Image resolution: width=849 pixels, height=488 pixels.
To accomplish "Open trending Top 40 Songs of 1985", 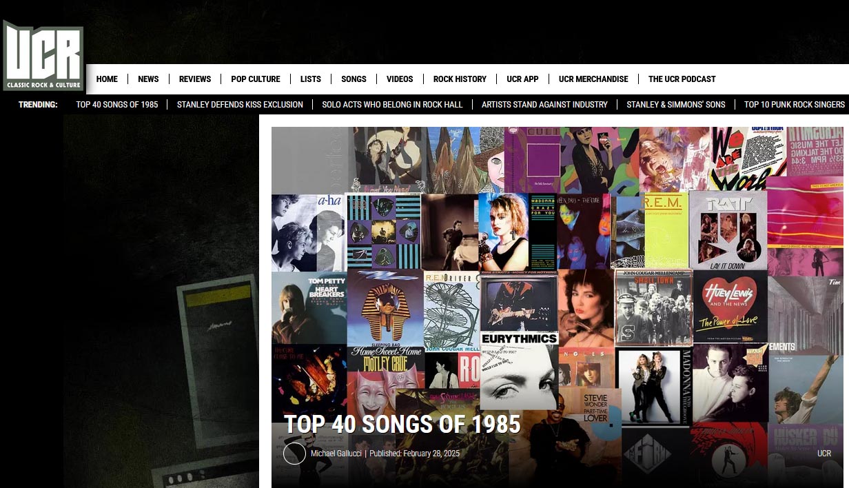I will (x=117, y=105).
